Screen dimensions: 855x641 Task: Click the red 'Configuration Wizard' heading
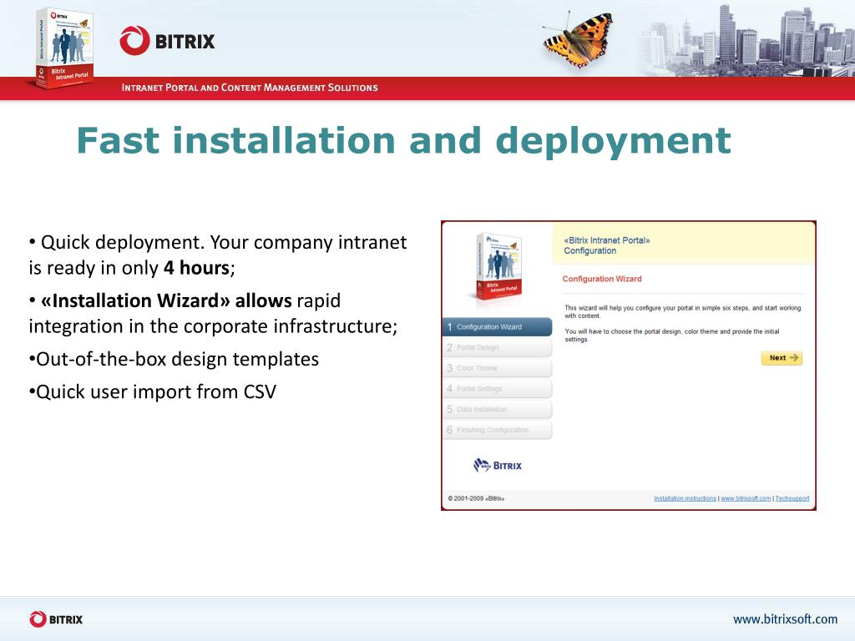click(x=602, y=279)
